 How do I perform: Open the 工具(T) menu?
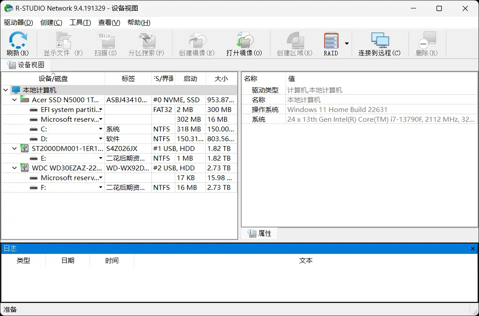point(80,22)
